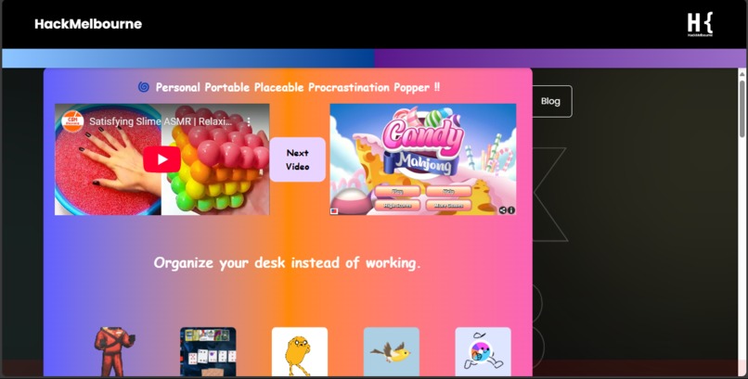Select the solitaire card game thumbnail
The image size is (748, 379).
(x=208, y=352)
